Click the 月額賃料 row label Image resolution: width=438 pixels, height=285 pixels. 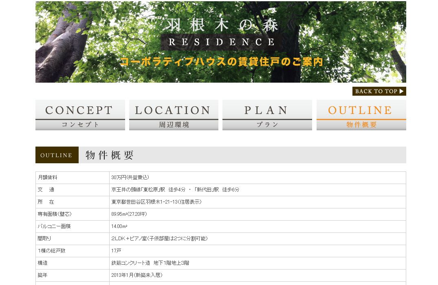(x=48, y=178)
